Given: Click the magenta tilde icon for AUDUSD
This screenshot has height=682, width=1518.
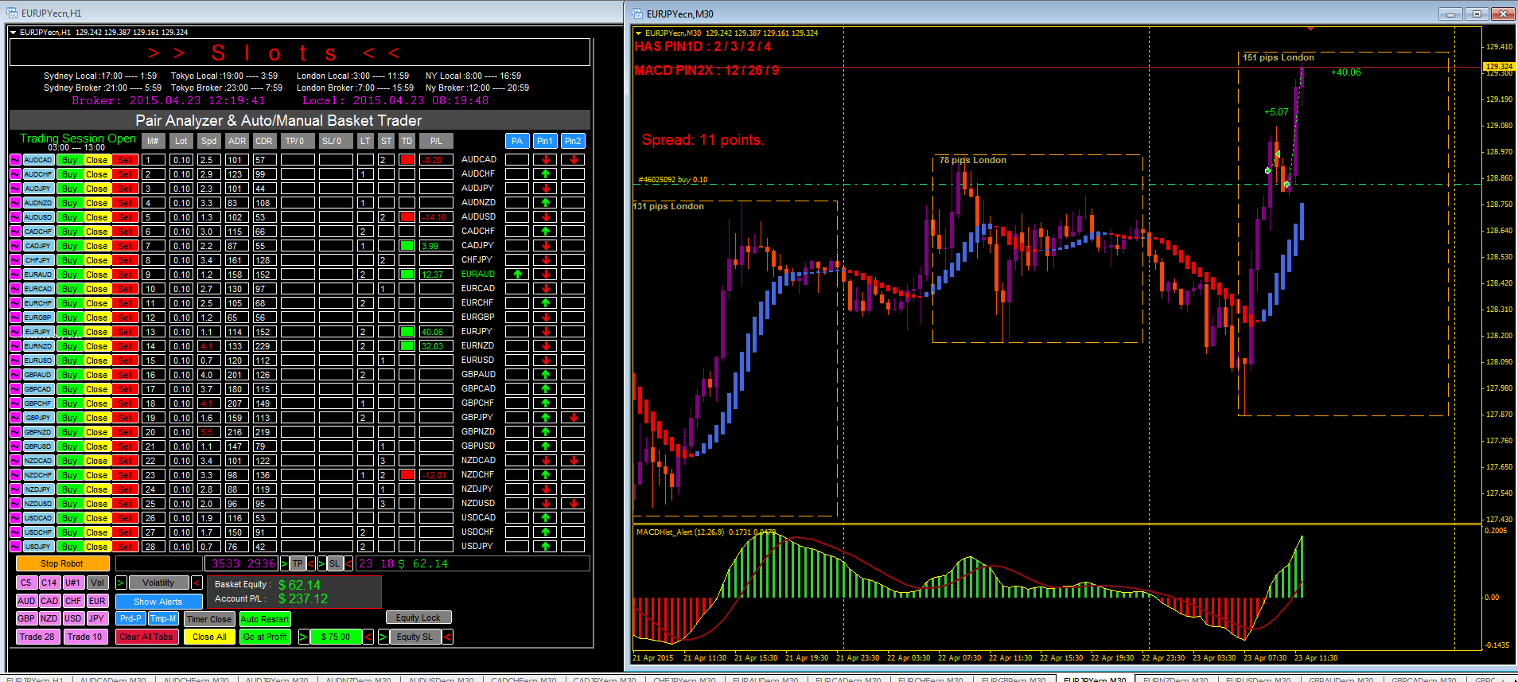Looking at the screenshot, I should (x=15, y=217).
